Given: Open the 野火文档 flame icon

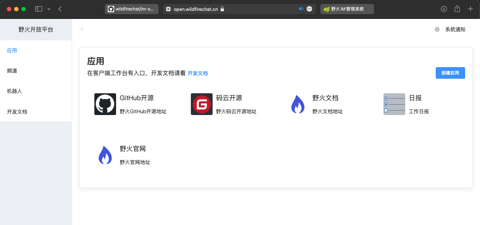Looking at the screenshot, I should click(x=298, y=104).
